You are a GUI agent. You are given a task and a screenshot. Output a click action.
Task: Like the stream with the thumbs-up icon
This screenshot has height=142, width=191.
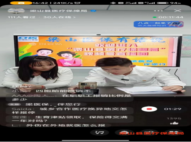[174, 123]
